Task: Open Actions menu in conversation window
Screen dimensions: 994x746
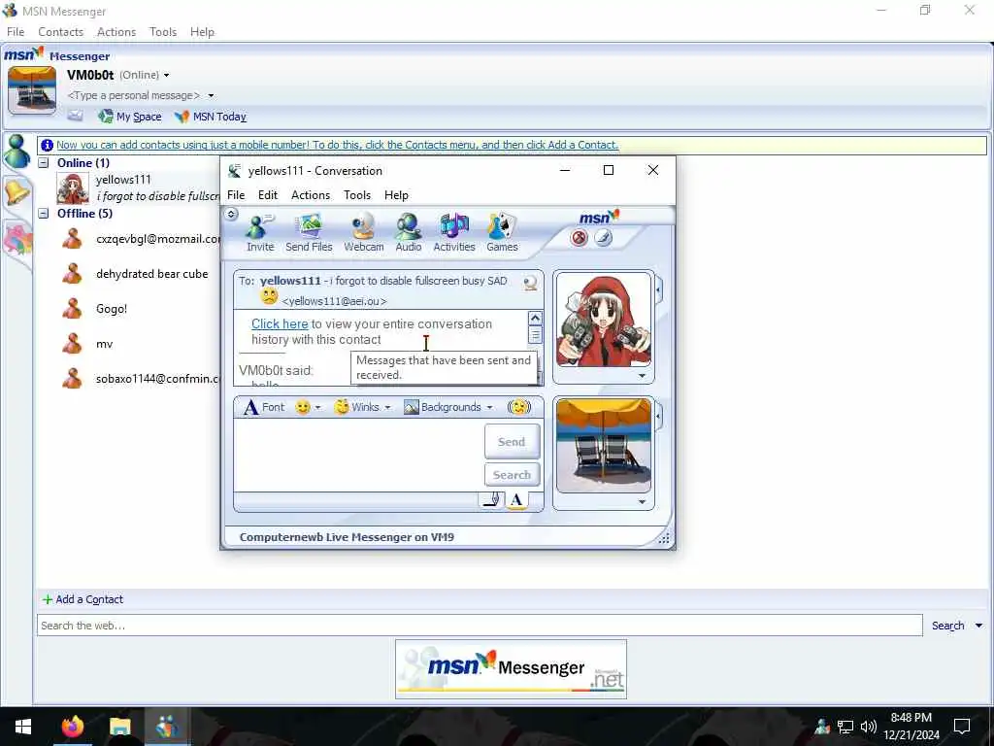Action: point(311,195)
